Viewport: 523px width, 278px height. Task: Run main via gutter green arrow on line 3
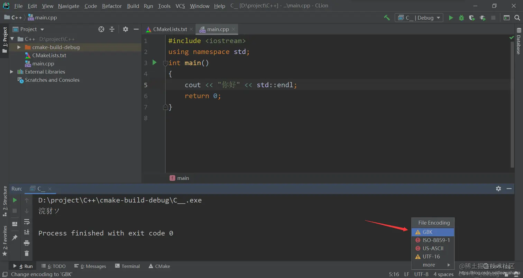point(155,63)
